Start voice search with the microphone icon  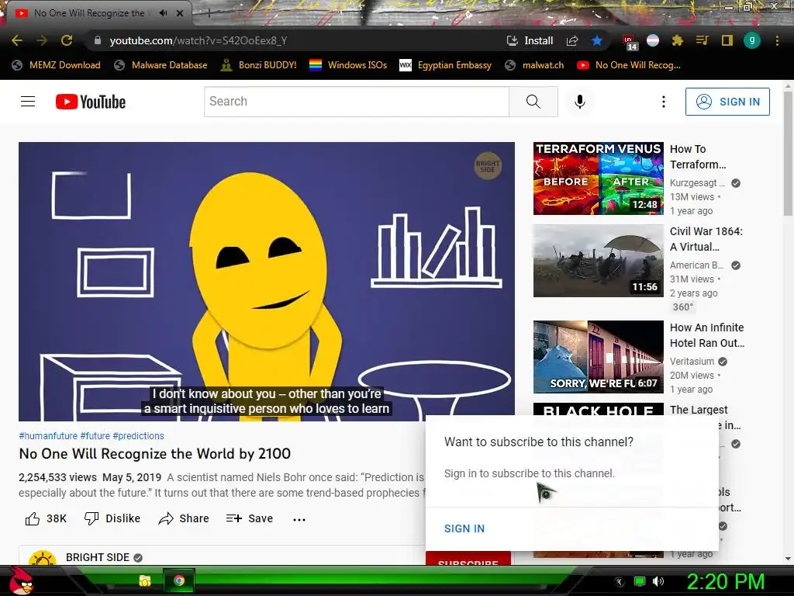580,102
